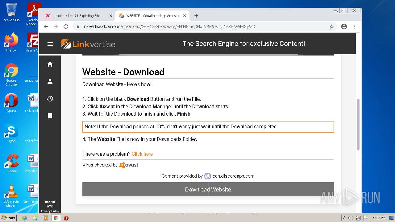Switch to the x.ploits tab
The width and height of the screenshot is (395, 222).
[x=76, y=16]
